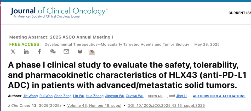Click the Developmental Therapeutics category text
The image size is (251, 111).
tap(117, 45)
